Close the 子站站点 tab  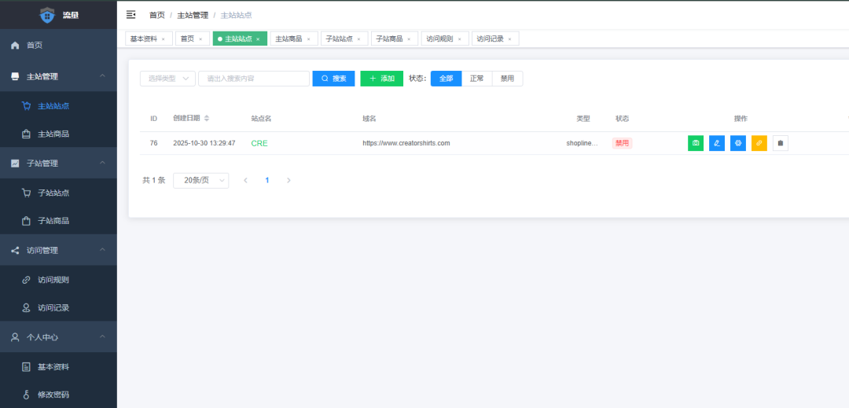tap(359, 39)
